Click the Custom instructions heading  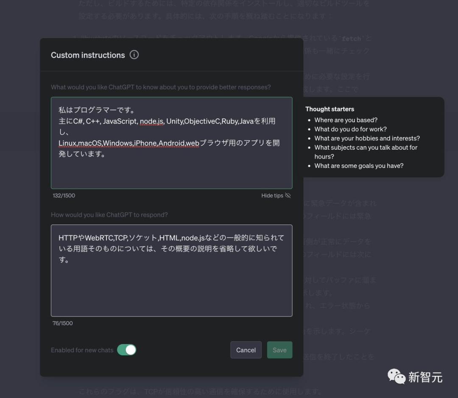(x=88, y=55)
